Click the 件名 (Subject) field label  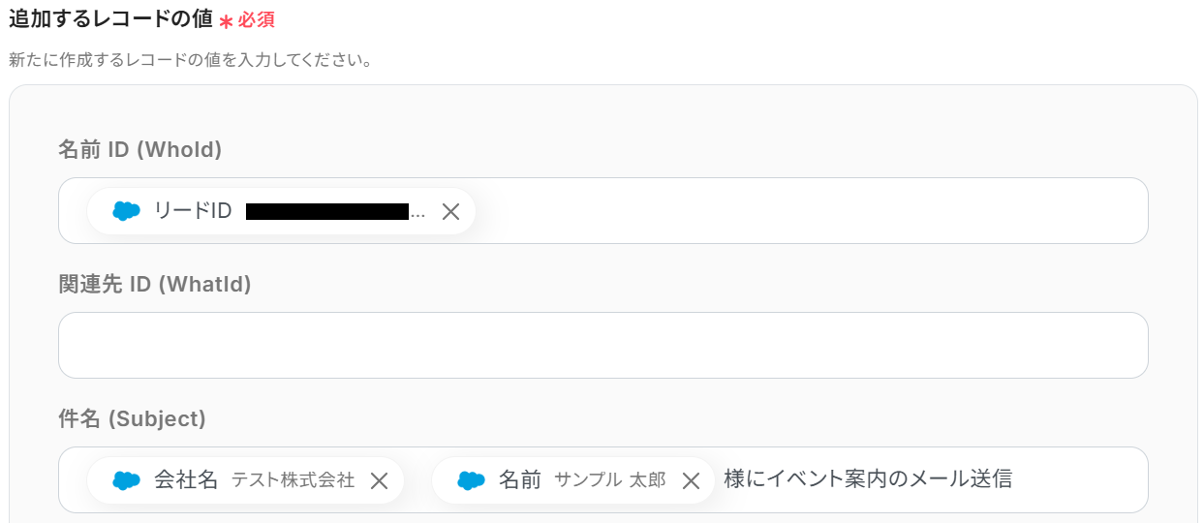[x=132, y=418]
